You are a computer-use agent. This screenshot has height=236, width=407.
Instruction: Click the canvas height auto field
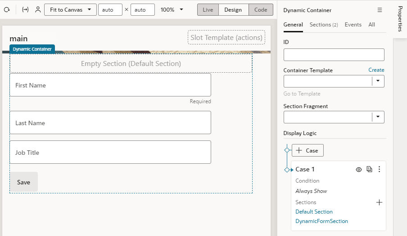[x=143, y=10]
